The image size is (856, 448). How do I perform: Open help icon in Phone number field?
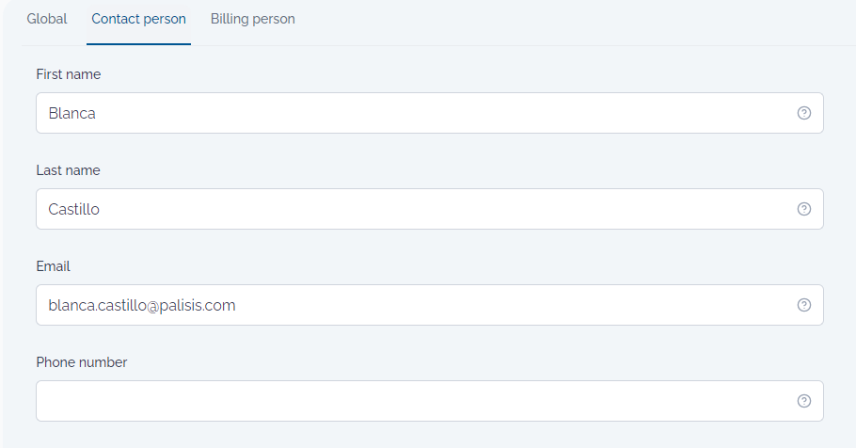point(803,401)
